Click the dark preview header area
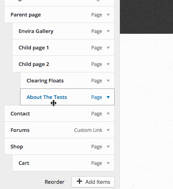The image size is (173, 189). pos(146,17)
